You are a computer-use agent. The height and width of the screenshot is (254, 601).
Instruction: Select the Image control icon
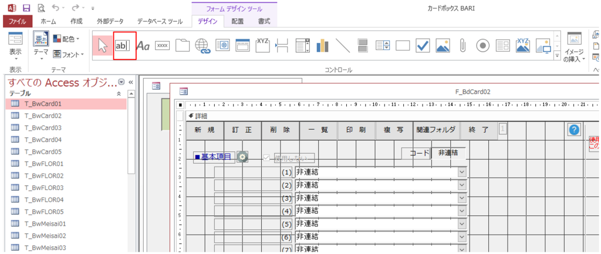(x=543, y=46)
